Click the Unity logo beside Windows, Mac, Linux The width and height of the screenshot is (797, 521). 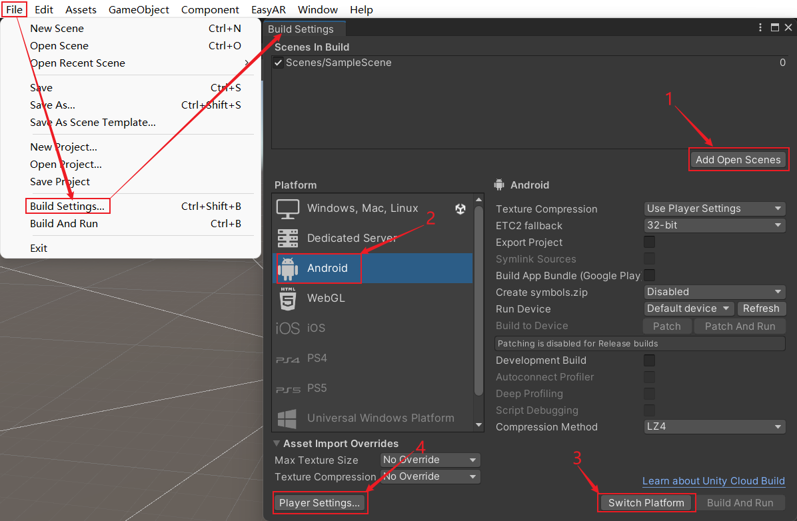pos(460,209)
